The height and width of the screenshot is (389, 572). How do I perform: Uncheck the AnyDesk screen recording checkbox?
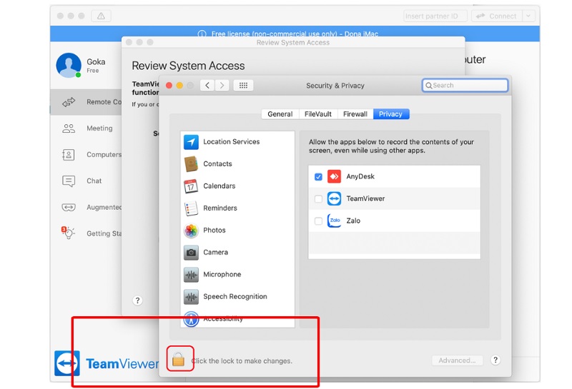[x=318, y=176]
